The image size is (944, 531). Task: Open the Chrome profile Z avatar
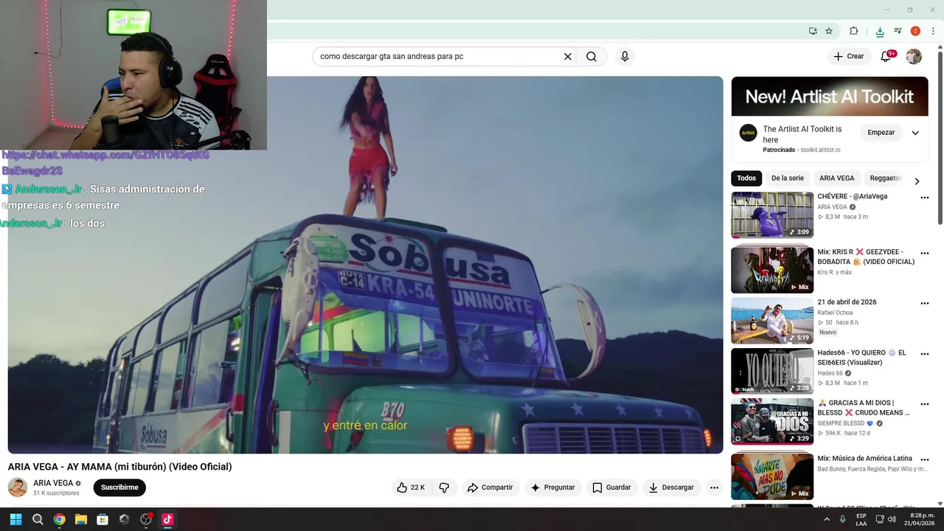point(915,31)
